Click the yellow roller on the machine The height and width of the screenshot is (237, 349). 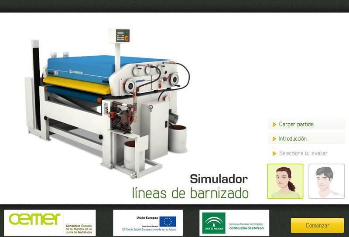(76, 85)
